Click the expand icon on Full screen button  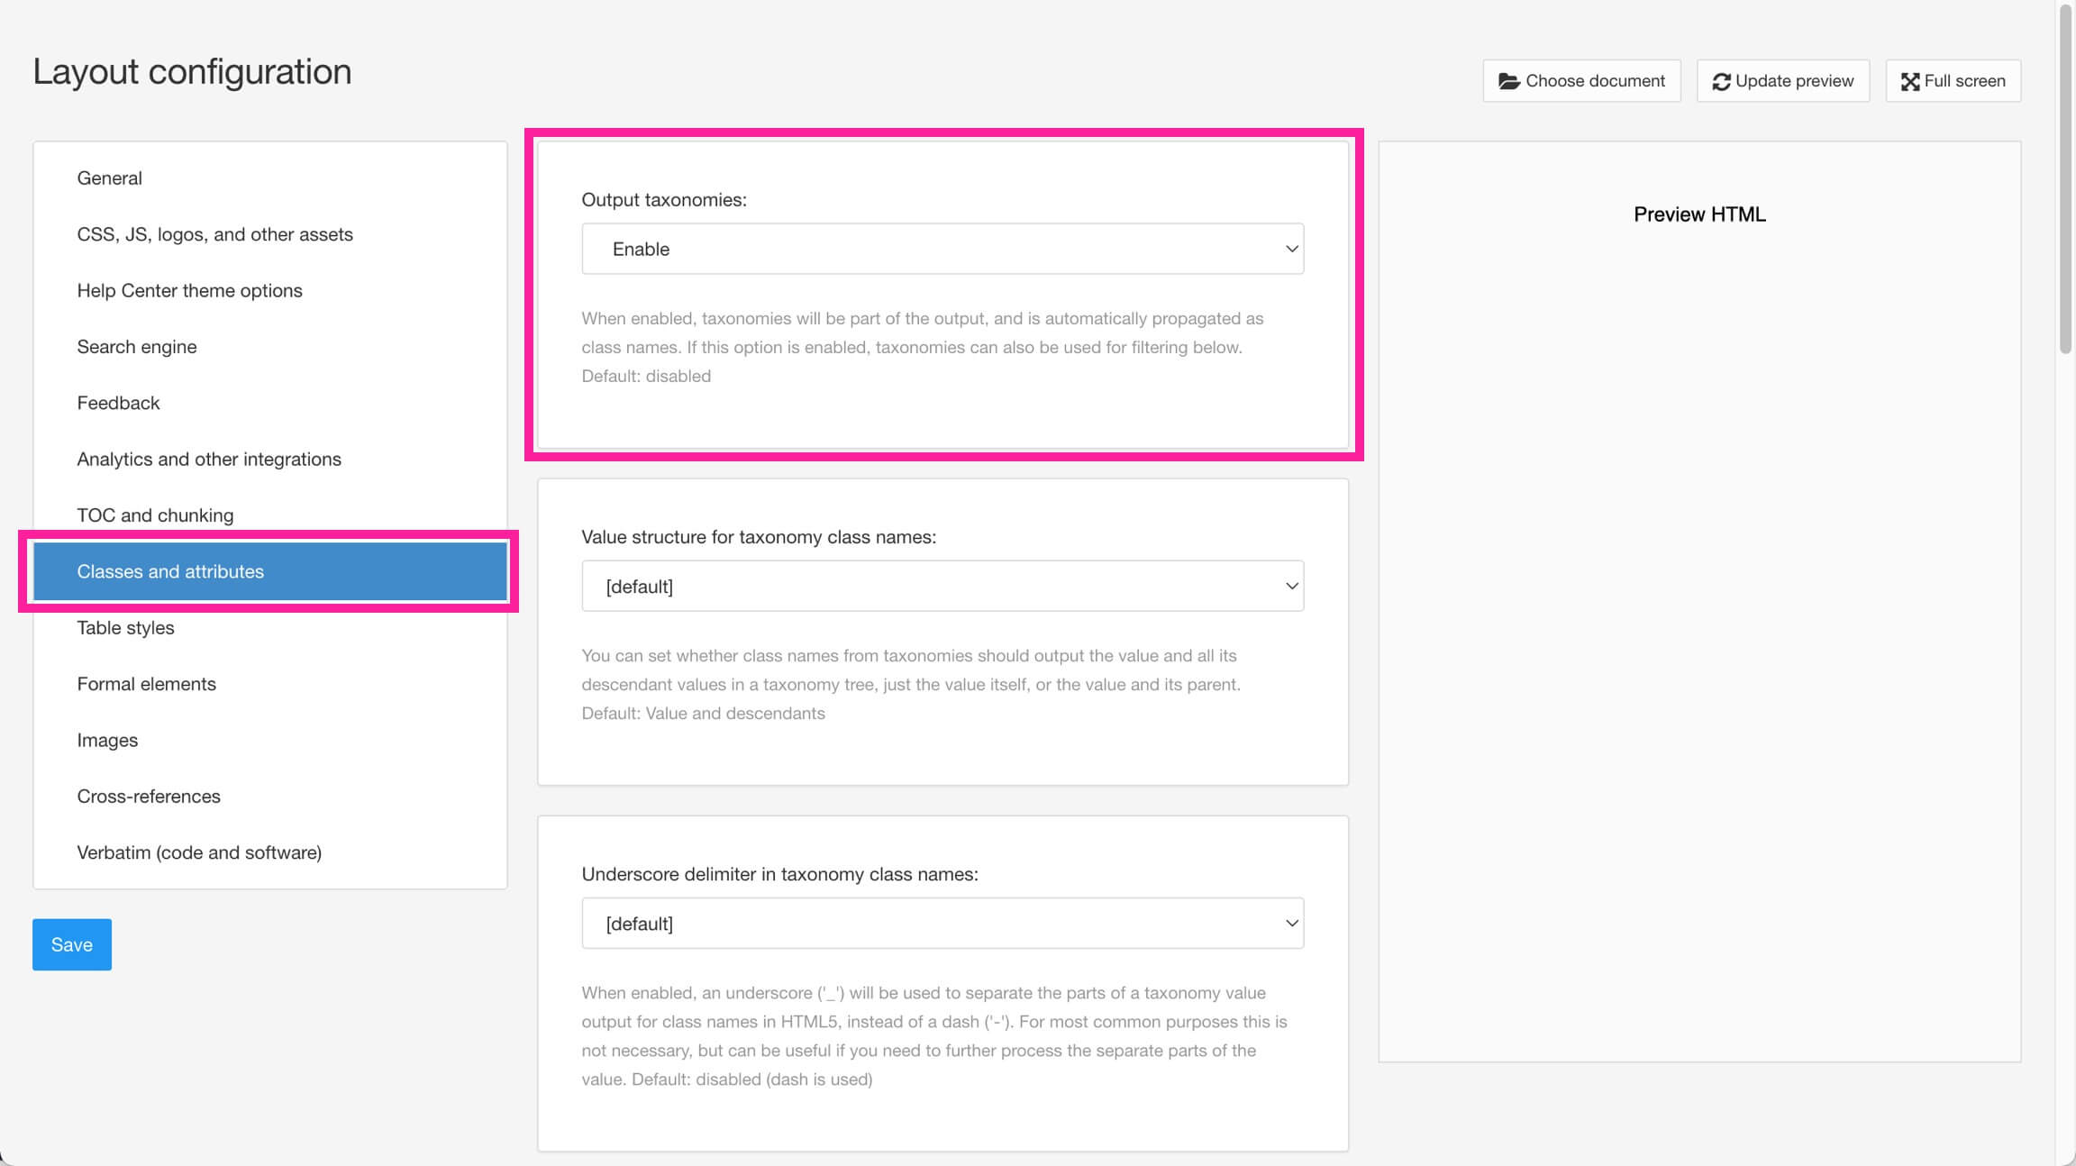tap(1911, 80)
